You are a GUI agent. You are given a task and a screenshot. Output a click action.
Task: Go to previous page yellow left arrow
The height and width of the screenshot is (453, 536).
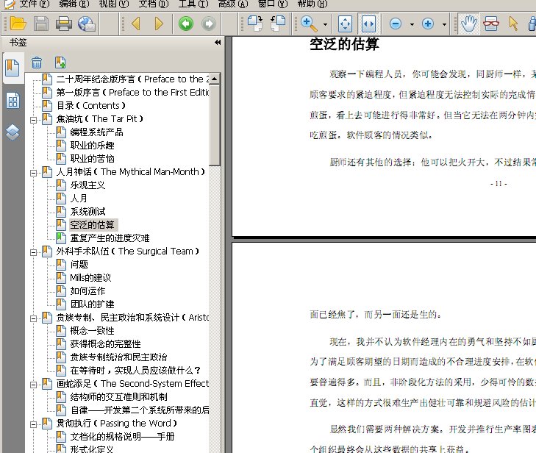(x=136, y=24)
